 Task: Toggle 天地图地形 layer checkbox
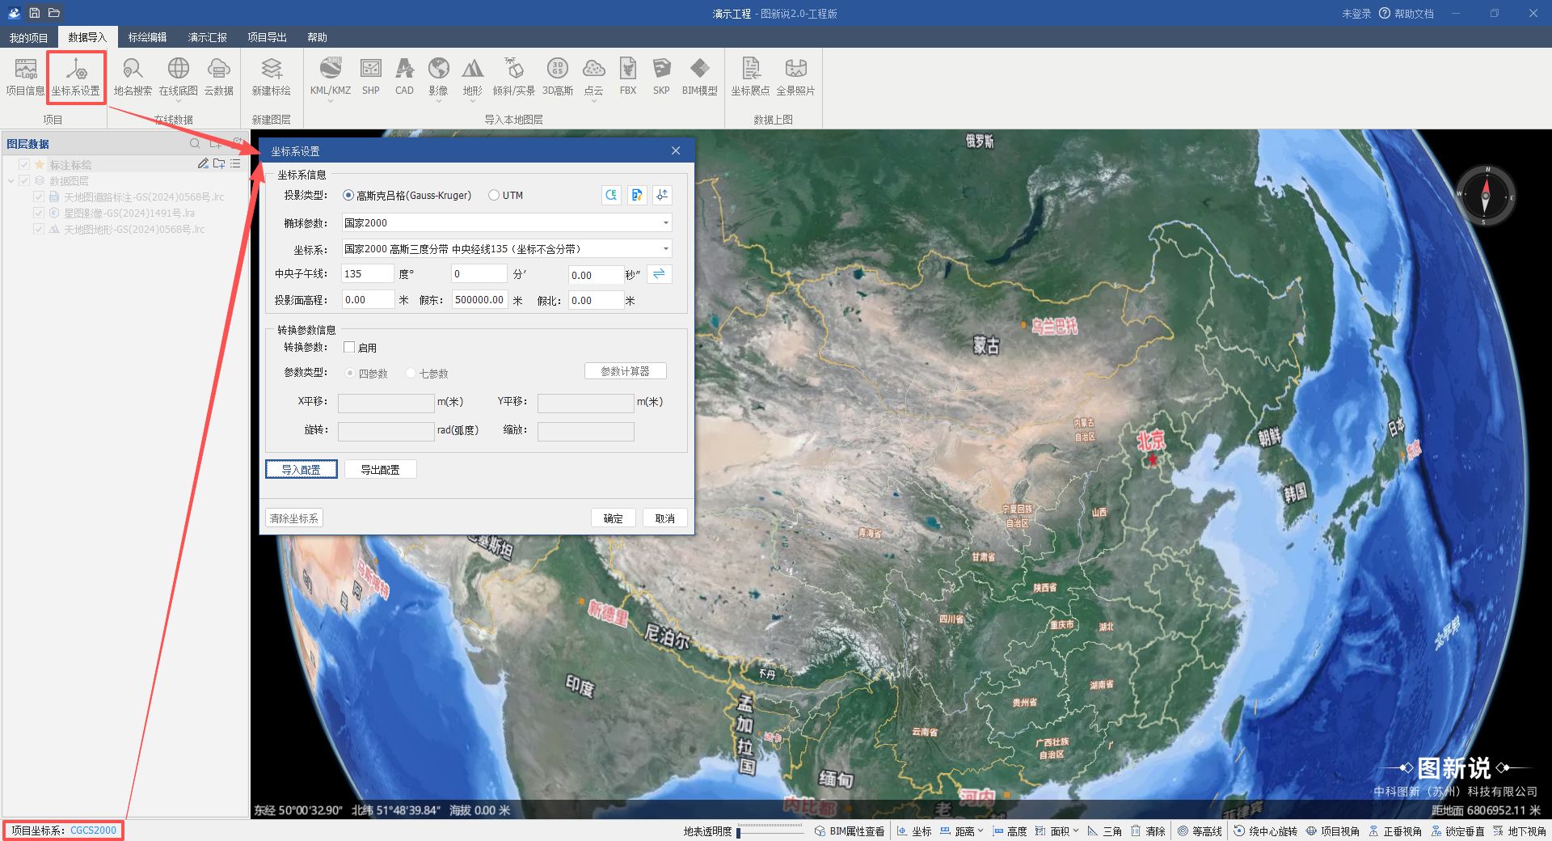click(38, 229)
